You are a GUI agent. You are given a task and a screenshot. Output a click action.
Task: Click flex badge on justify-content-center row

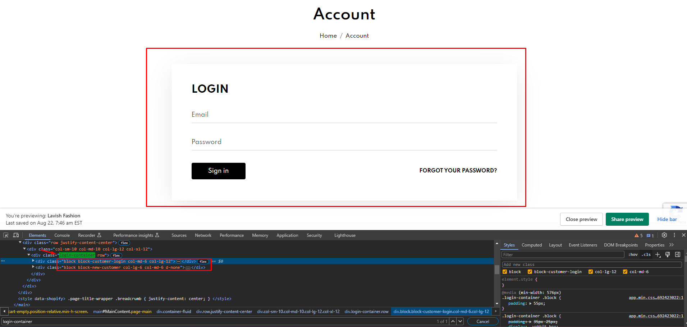tap(124, 243)
